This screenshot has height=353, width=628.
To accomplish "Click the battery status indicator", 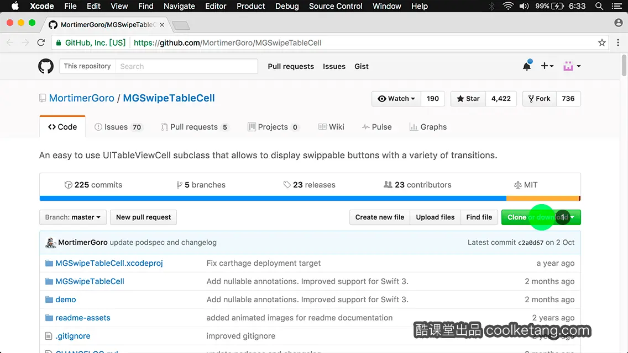I will (x=550, y=6).
